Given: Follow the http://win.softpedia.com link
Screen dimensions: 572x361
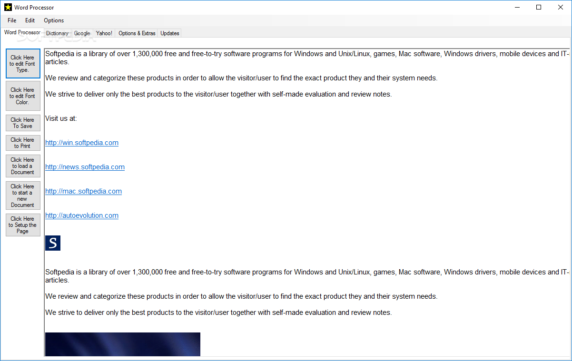Looking at the screenshot, I should [x=82, y=143].
